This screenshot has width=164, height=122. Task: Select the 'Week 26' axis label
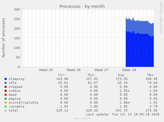(x=74, y=70)
